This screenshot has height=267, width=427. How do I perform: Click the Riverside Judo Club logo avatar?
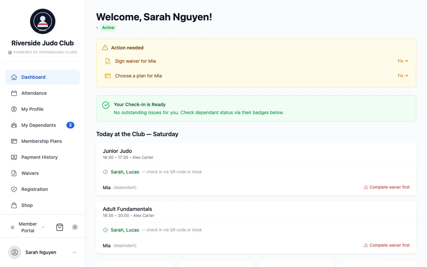[x=43, y=21]
